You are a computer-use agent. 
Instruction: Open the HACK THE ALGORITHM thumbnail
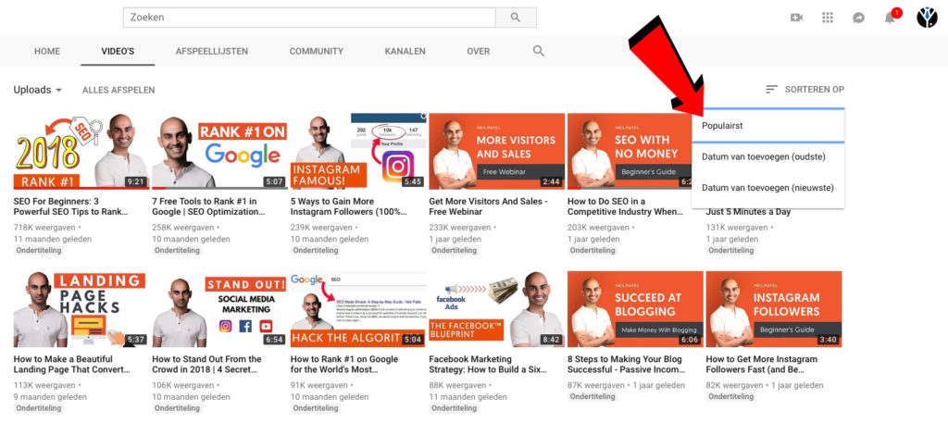click(x=358, y=309)
